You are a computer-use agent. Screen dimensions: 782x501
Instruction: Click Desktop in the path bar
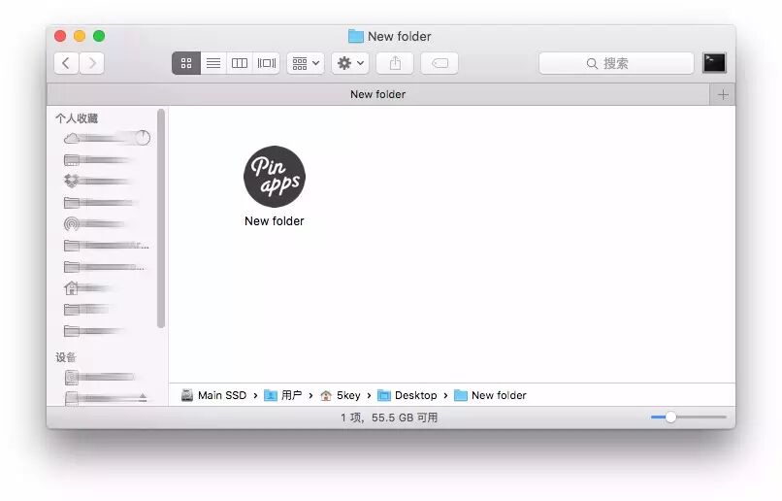[407, 395]
